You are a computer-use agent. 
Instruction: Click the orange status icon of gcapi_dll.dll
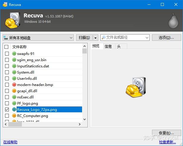(14, 91)
